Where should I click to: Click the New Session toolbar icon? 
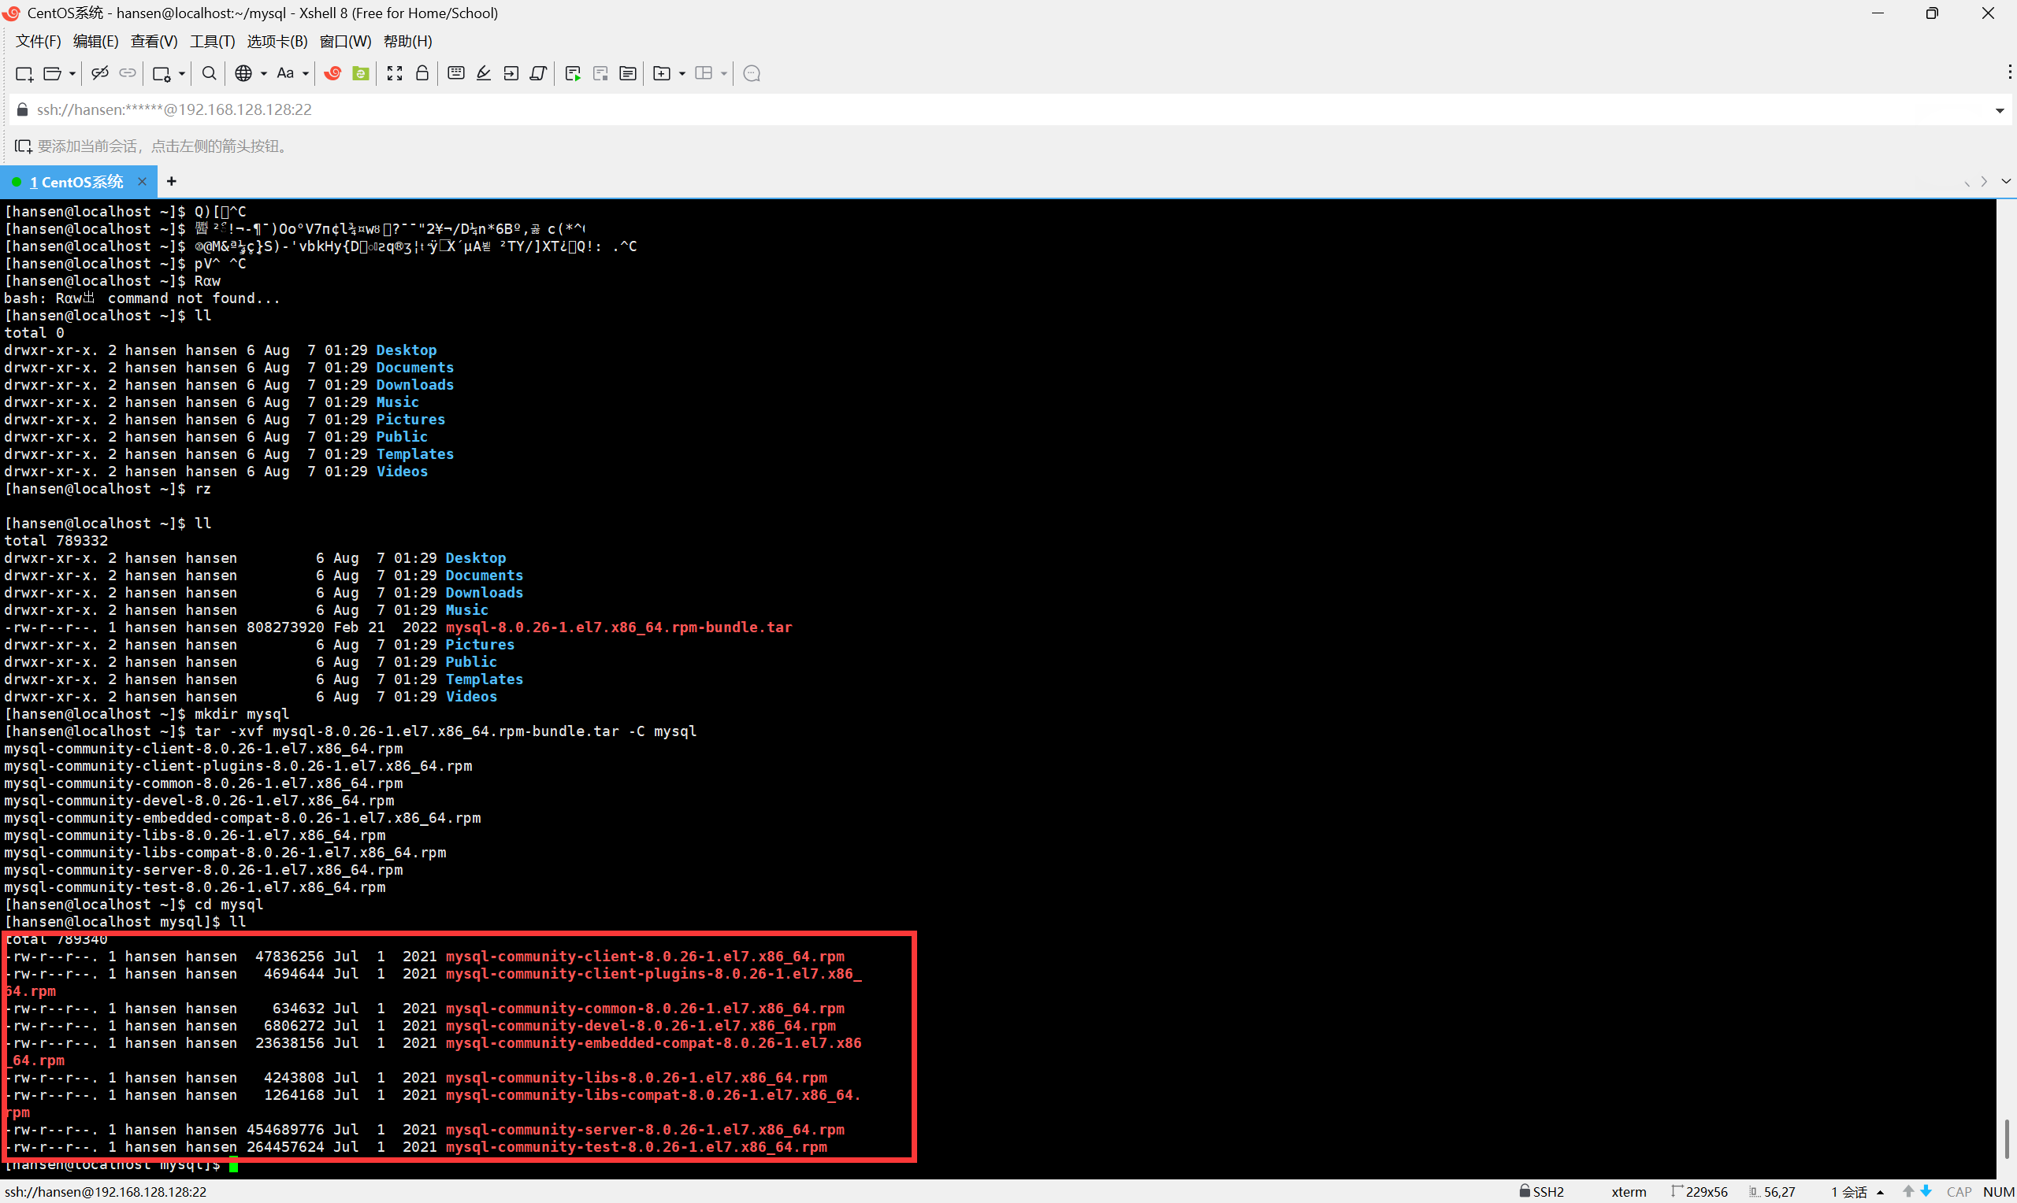[x=24, y=74]
